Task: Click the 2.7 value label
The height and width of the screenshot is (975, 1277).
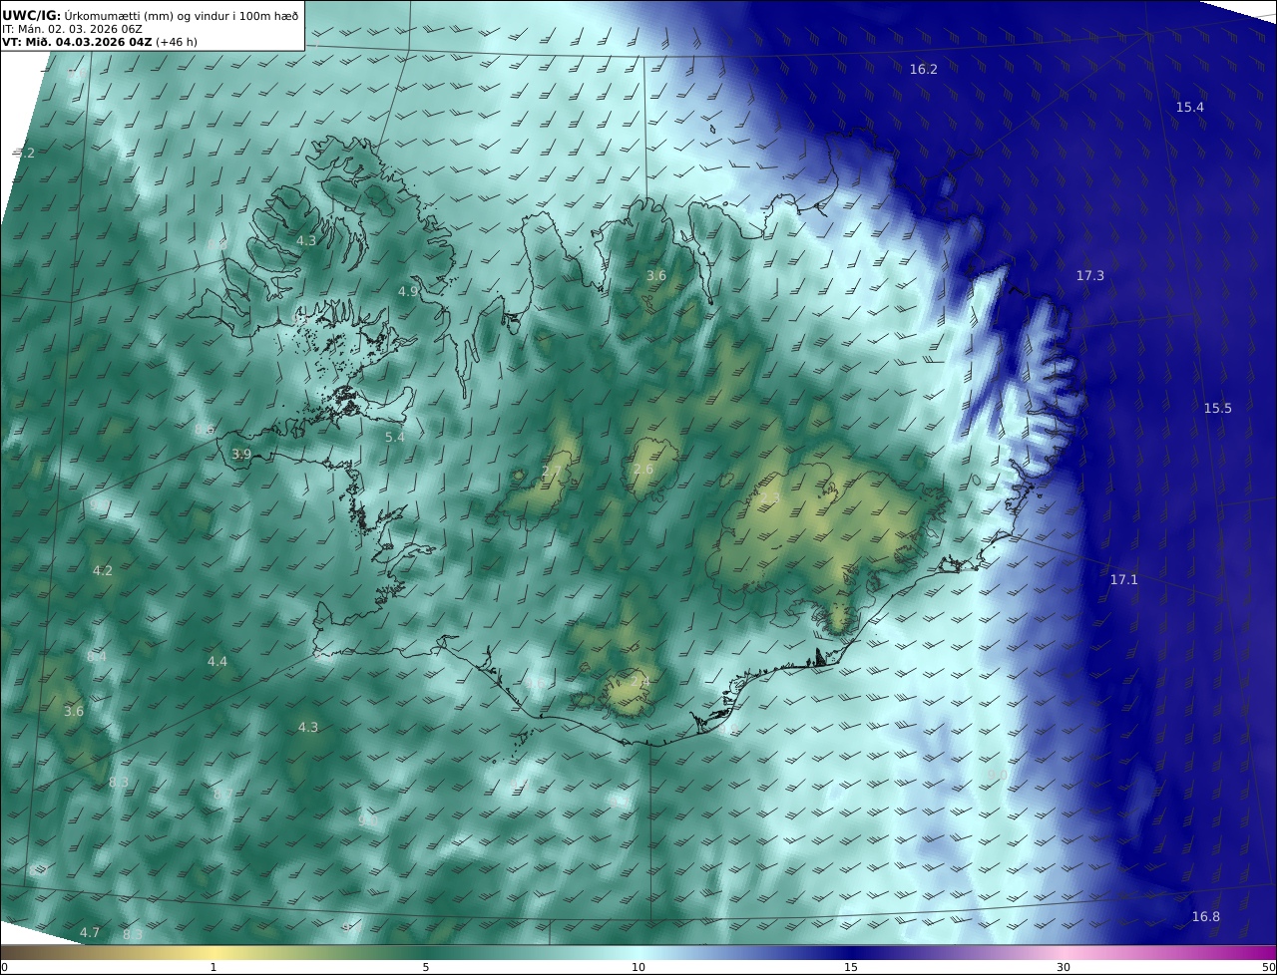Action: [x=552, y=471]
